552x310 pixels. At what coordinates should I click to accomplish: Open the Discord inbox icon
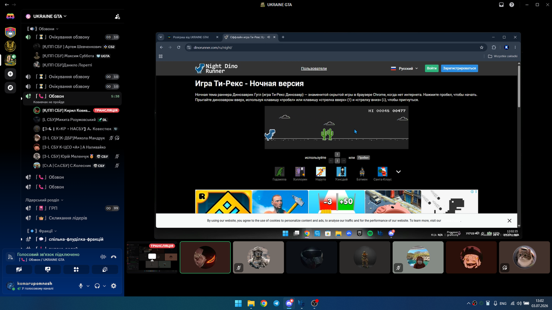tap(502, 5)
